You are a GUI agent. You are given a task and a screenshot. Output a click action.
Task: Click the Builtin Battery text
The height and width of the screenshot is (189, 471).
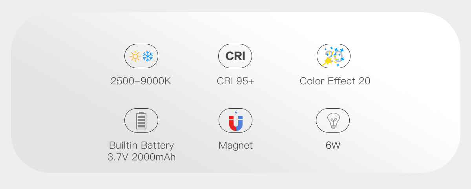[x=141, y=145]
